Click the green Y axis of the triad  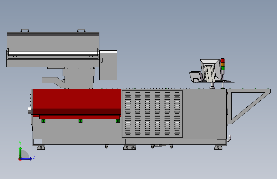[20, 152]
